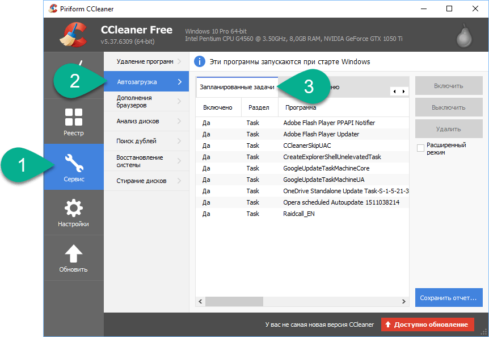Enable Расширенный режим checkbox

tap(420, 148)
